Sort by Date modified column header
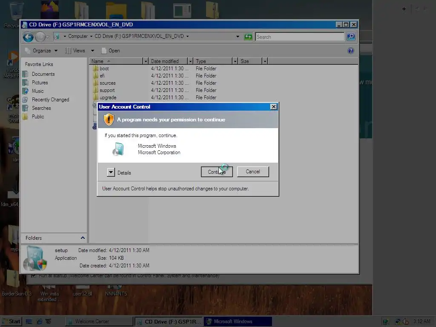Viewport: 436px width, 327px height. [168, 61]
